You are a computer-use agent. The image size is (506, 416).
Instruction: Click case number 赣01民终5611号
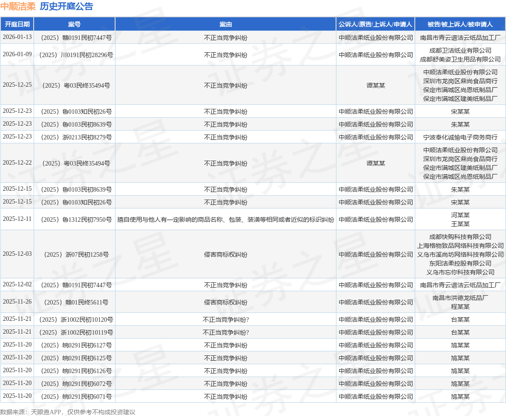click(76, 303)
